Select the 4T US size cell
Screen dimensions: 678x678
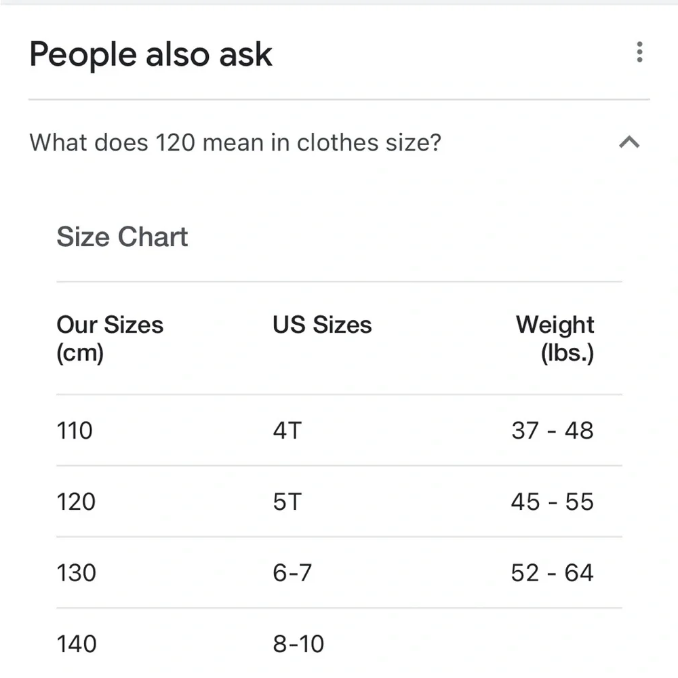287,431
